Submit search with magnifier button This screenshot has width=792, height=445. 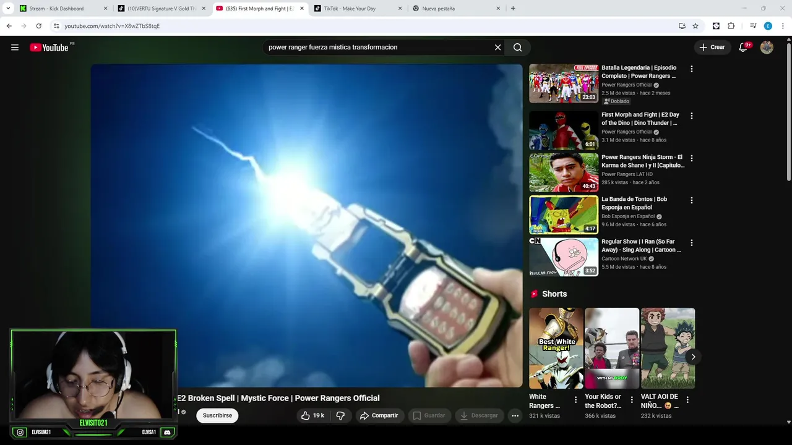pyautogui.click(x=518, y=48)
